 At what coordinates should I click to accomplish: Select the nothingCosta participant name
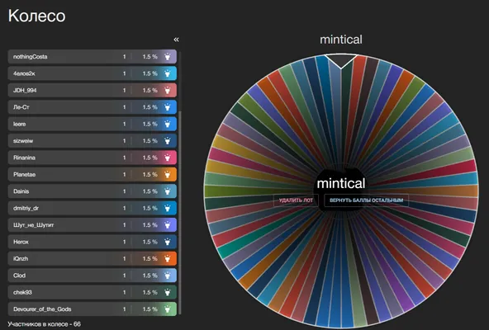tap(31, 57)
